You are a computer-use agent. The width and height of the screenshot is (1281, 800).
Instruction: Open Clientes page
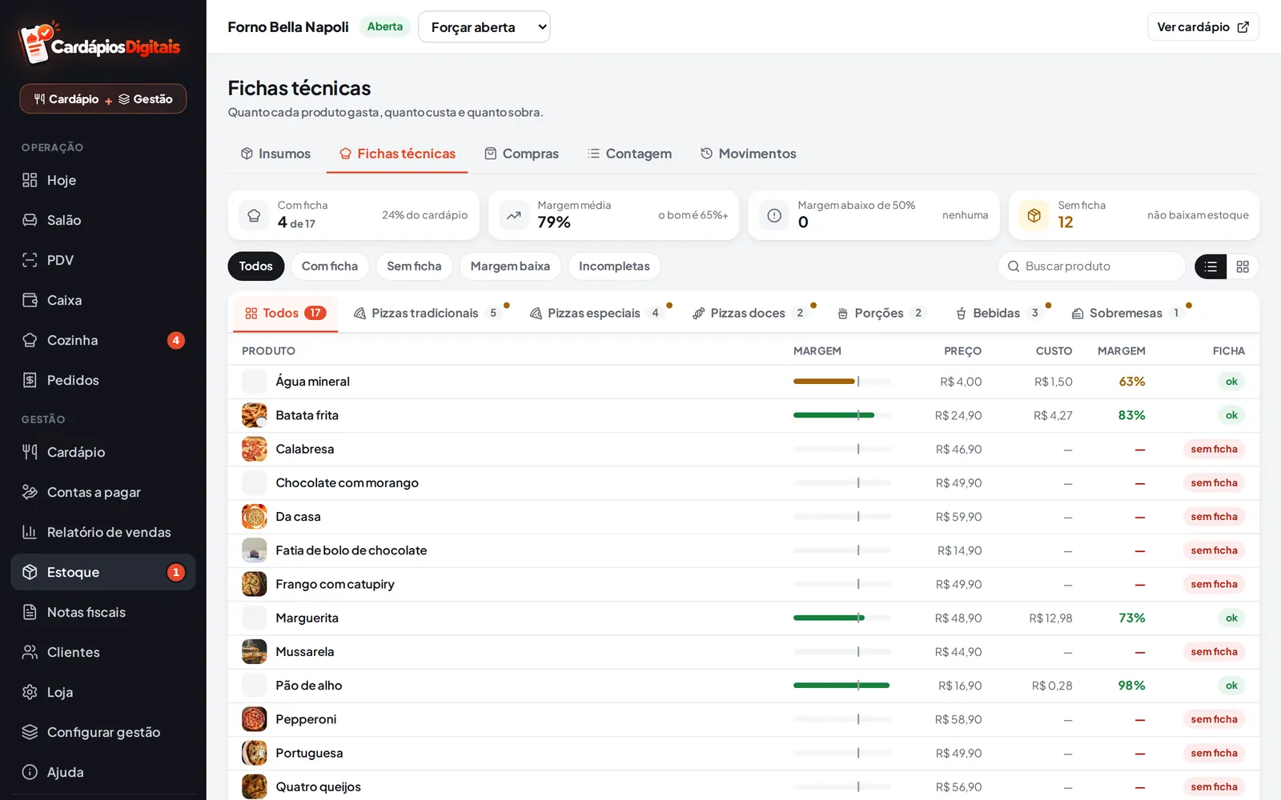point(102,652)
